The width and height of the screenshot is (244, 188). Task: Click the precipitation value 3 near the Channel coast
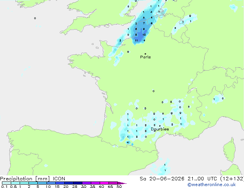point(120,41)
